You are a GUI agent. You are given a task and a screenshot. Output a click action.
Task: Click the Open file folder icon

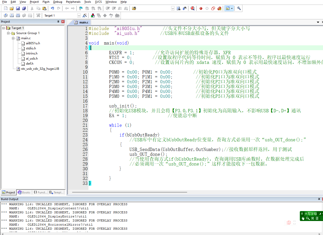(x=12, y=8)
